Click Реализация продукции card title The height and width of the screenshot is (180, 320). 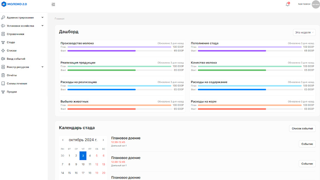tap(78, 63)
